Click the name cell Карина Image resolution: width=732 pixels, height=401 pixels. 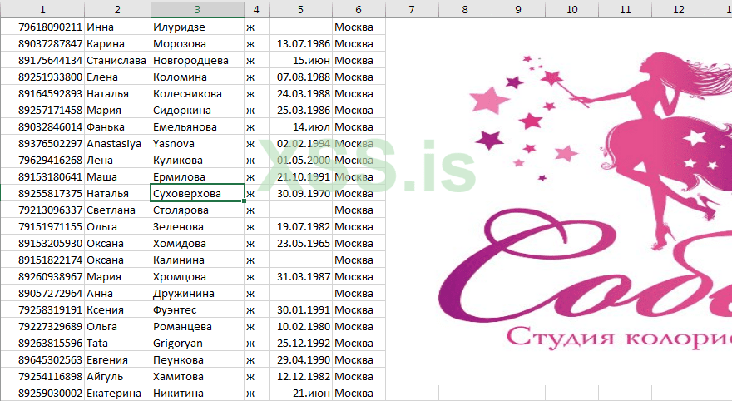117,44
